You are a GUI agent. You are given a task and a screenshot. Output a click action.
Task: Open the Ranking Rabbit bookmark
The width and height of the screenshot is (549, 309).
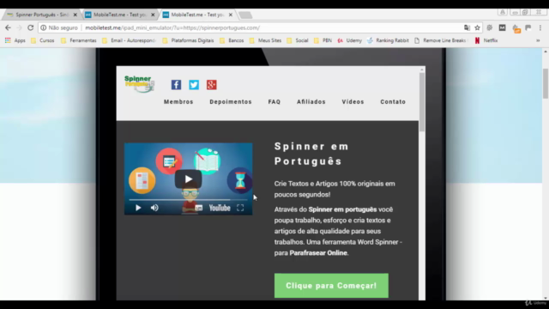point(388,40)
